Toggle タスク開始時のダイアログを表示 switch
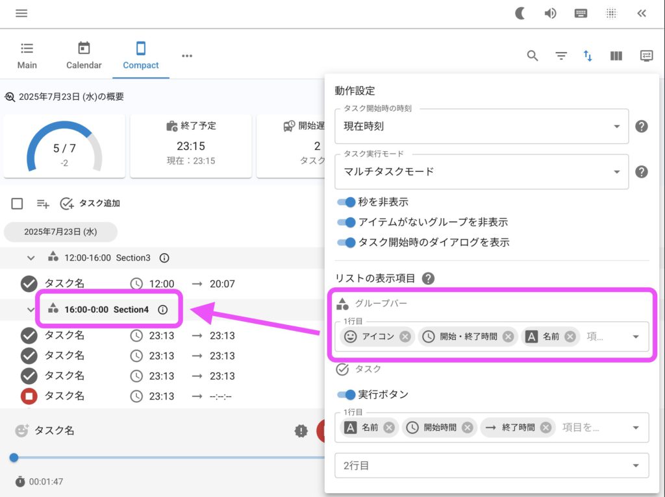Image resolution: width=665 pixels, height=497 pixels. click(x=346, y=243)
